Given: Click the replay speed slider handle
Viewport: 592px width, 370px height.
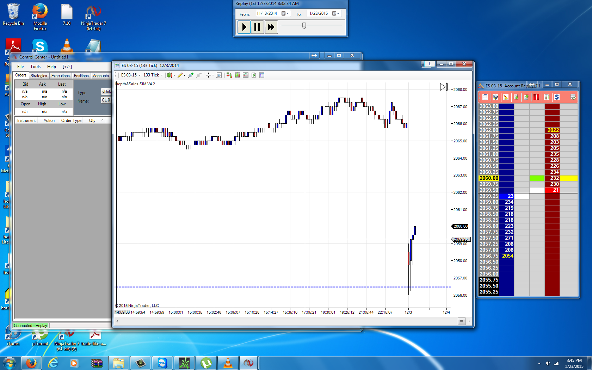Looking at the screenshot, I should (x=304, y=26).
